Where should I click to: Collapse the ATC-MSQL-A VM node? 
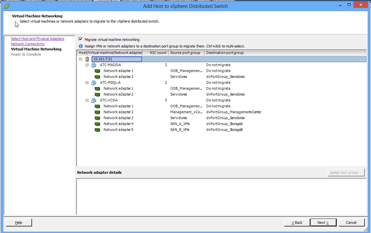[x=87, y=83]
